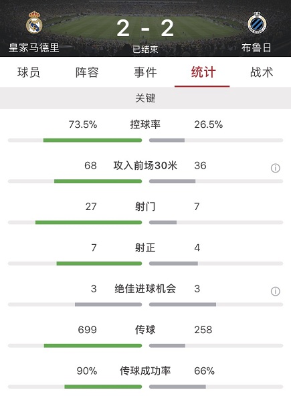Open the 事件 tab

pyautogui.click(x=145, y=72)
